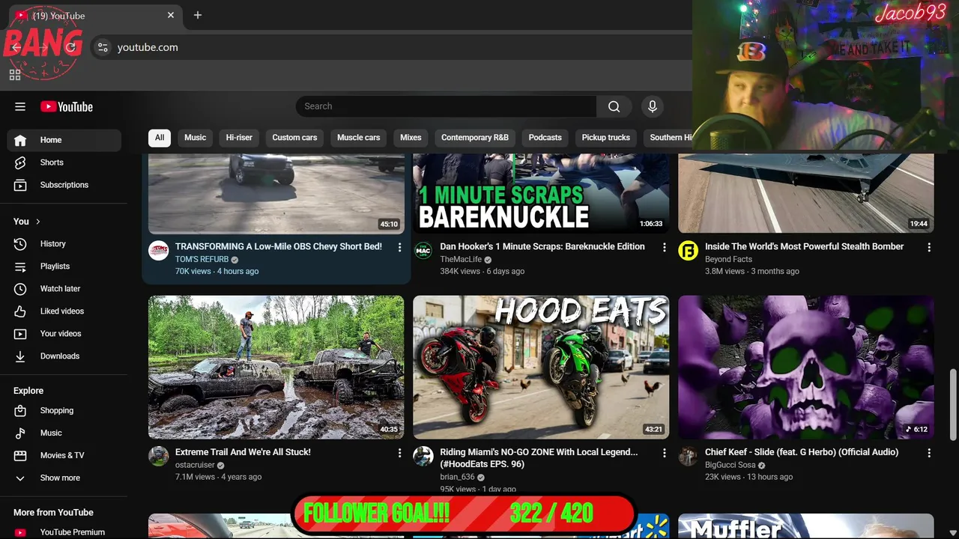Open Playlists in sidebar
The height and width of the screenshot is (539, 959).
click(64, 267)
